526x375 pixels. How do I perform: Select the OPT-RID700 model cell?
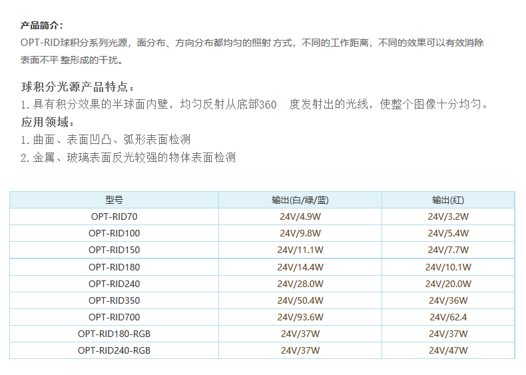pos(114,317)
